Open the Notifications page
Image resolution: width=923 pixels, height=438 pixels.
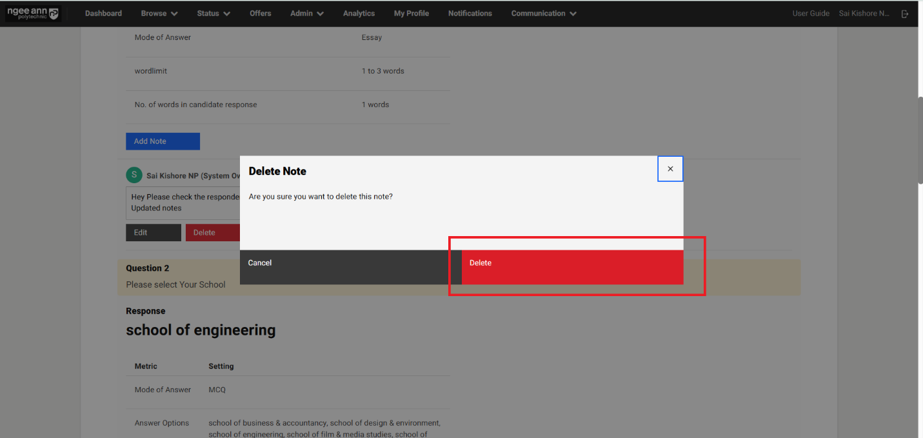[470, 14]
